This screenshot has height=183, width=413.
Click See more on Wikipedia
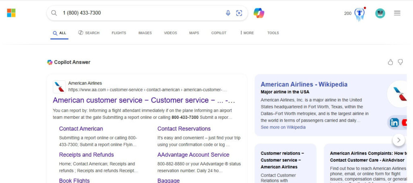(x=283, y=127)
